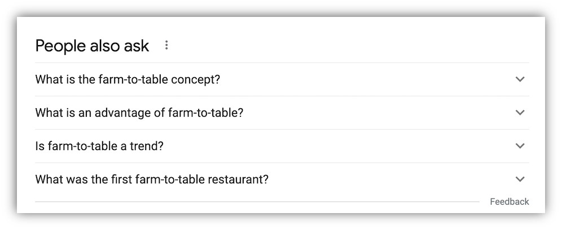Click "What was the first farm-to-table restaurant?" text
Viewport: 562px width, 230px height.
point(152,180)
